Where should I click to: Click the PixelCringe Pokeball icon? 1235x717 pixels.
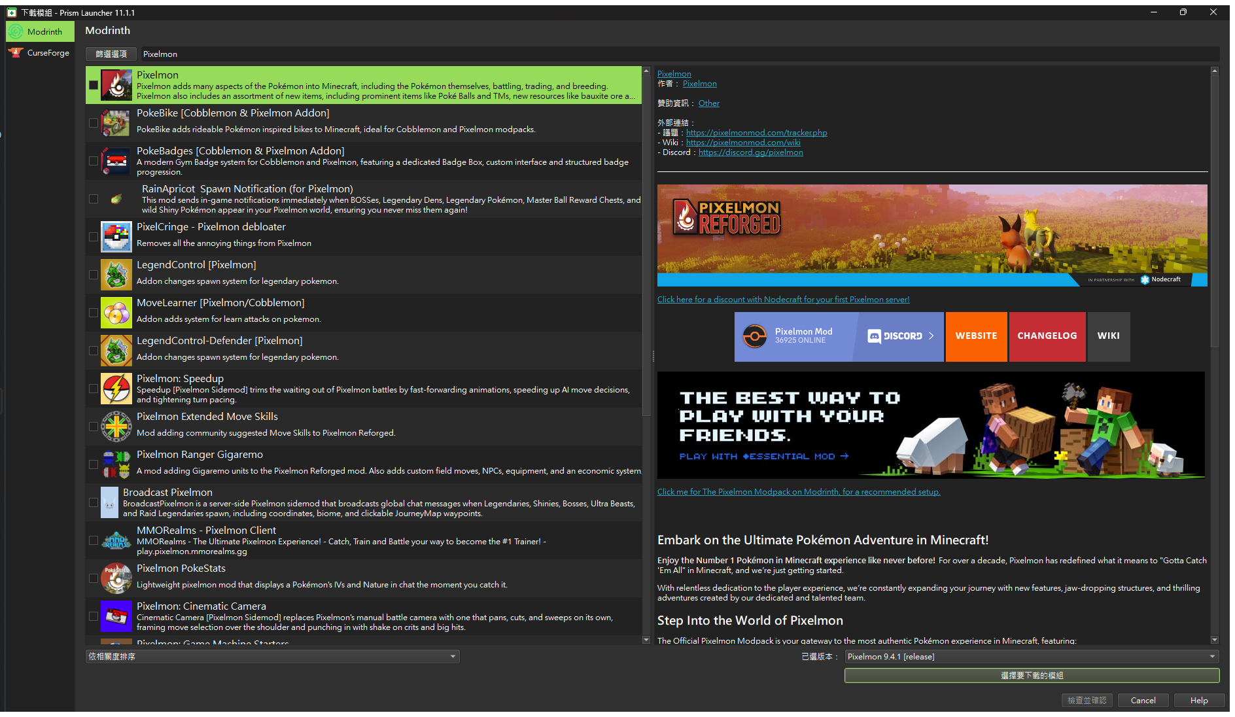click(116, 237)
